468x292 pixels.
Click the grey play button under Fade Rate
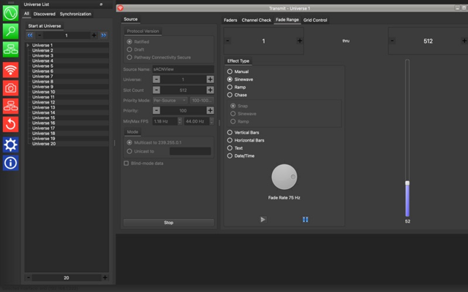click(263, 220)
